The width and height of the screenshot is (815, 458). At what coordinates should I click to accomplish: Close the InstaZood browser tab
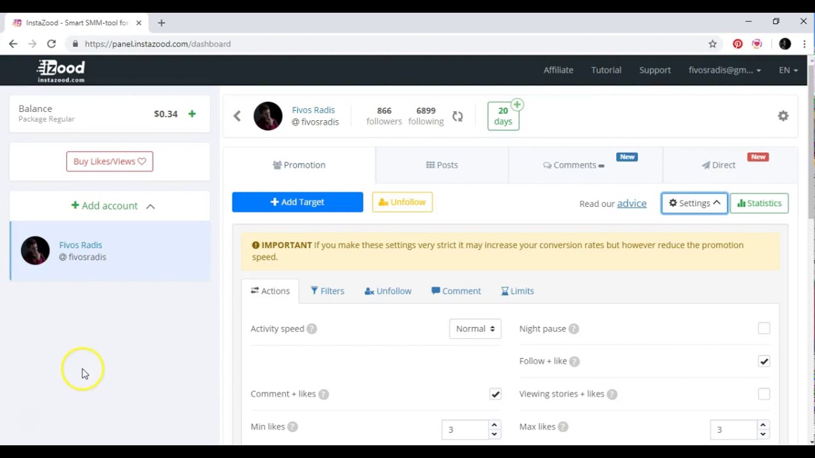139,23
